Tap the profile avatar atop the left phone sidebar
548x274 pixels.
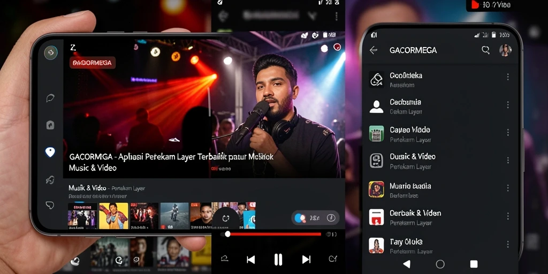(x=51, y=53)
